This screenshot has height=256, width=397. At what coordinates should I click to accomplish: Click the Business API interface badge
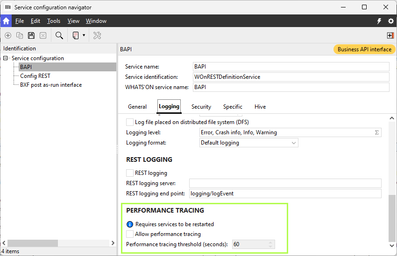pyautogui.click(x=364, y=49)
